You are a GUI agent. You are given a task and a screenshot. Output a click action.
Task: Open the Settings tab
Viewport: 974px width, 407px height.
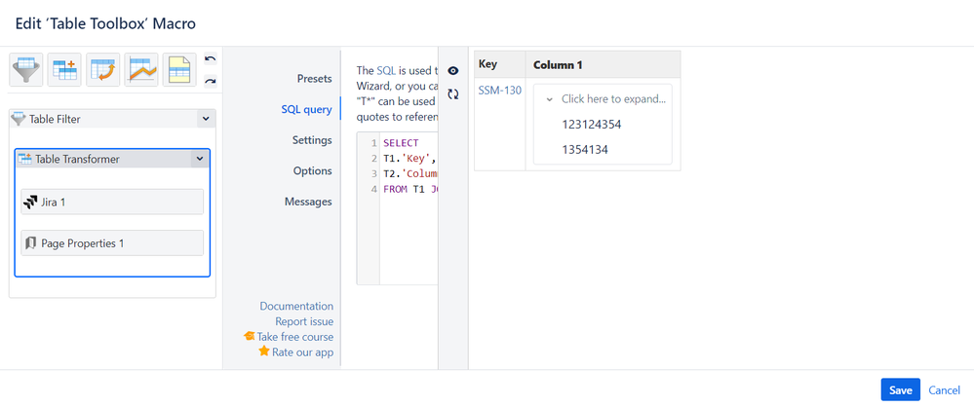(312, 140)
